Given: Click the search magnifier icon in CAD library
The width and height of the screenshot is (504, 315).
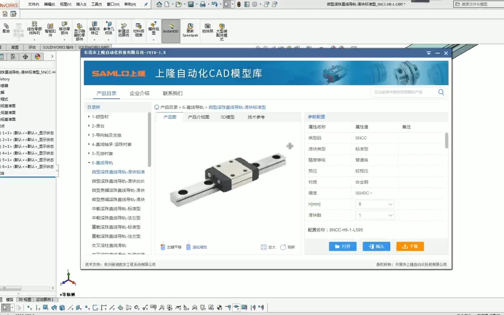Looking at the screenshot, I should 441,92.
